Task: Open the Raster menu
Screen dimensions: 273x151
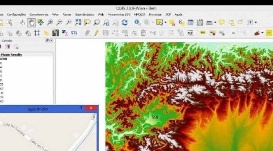Action: click(x=67, y=15)
